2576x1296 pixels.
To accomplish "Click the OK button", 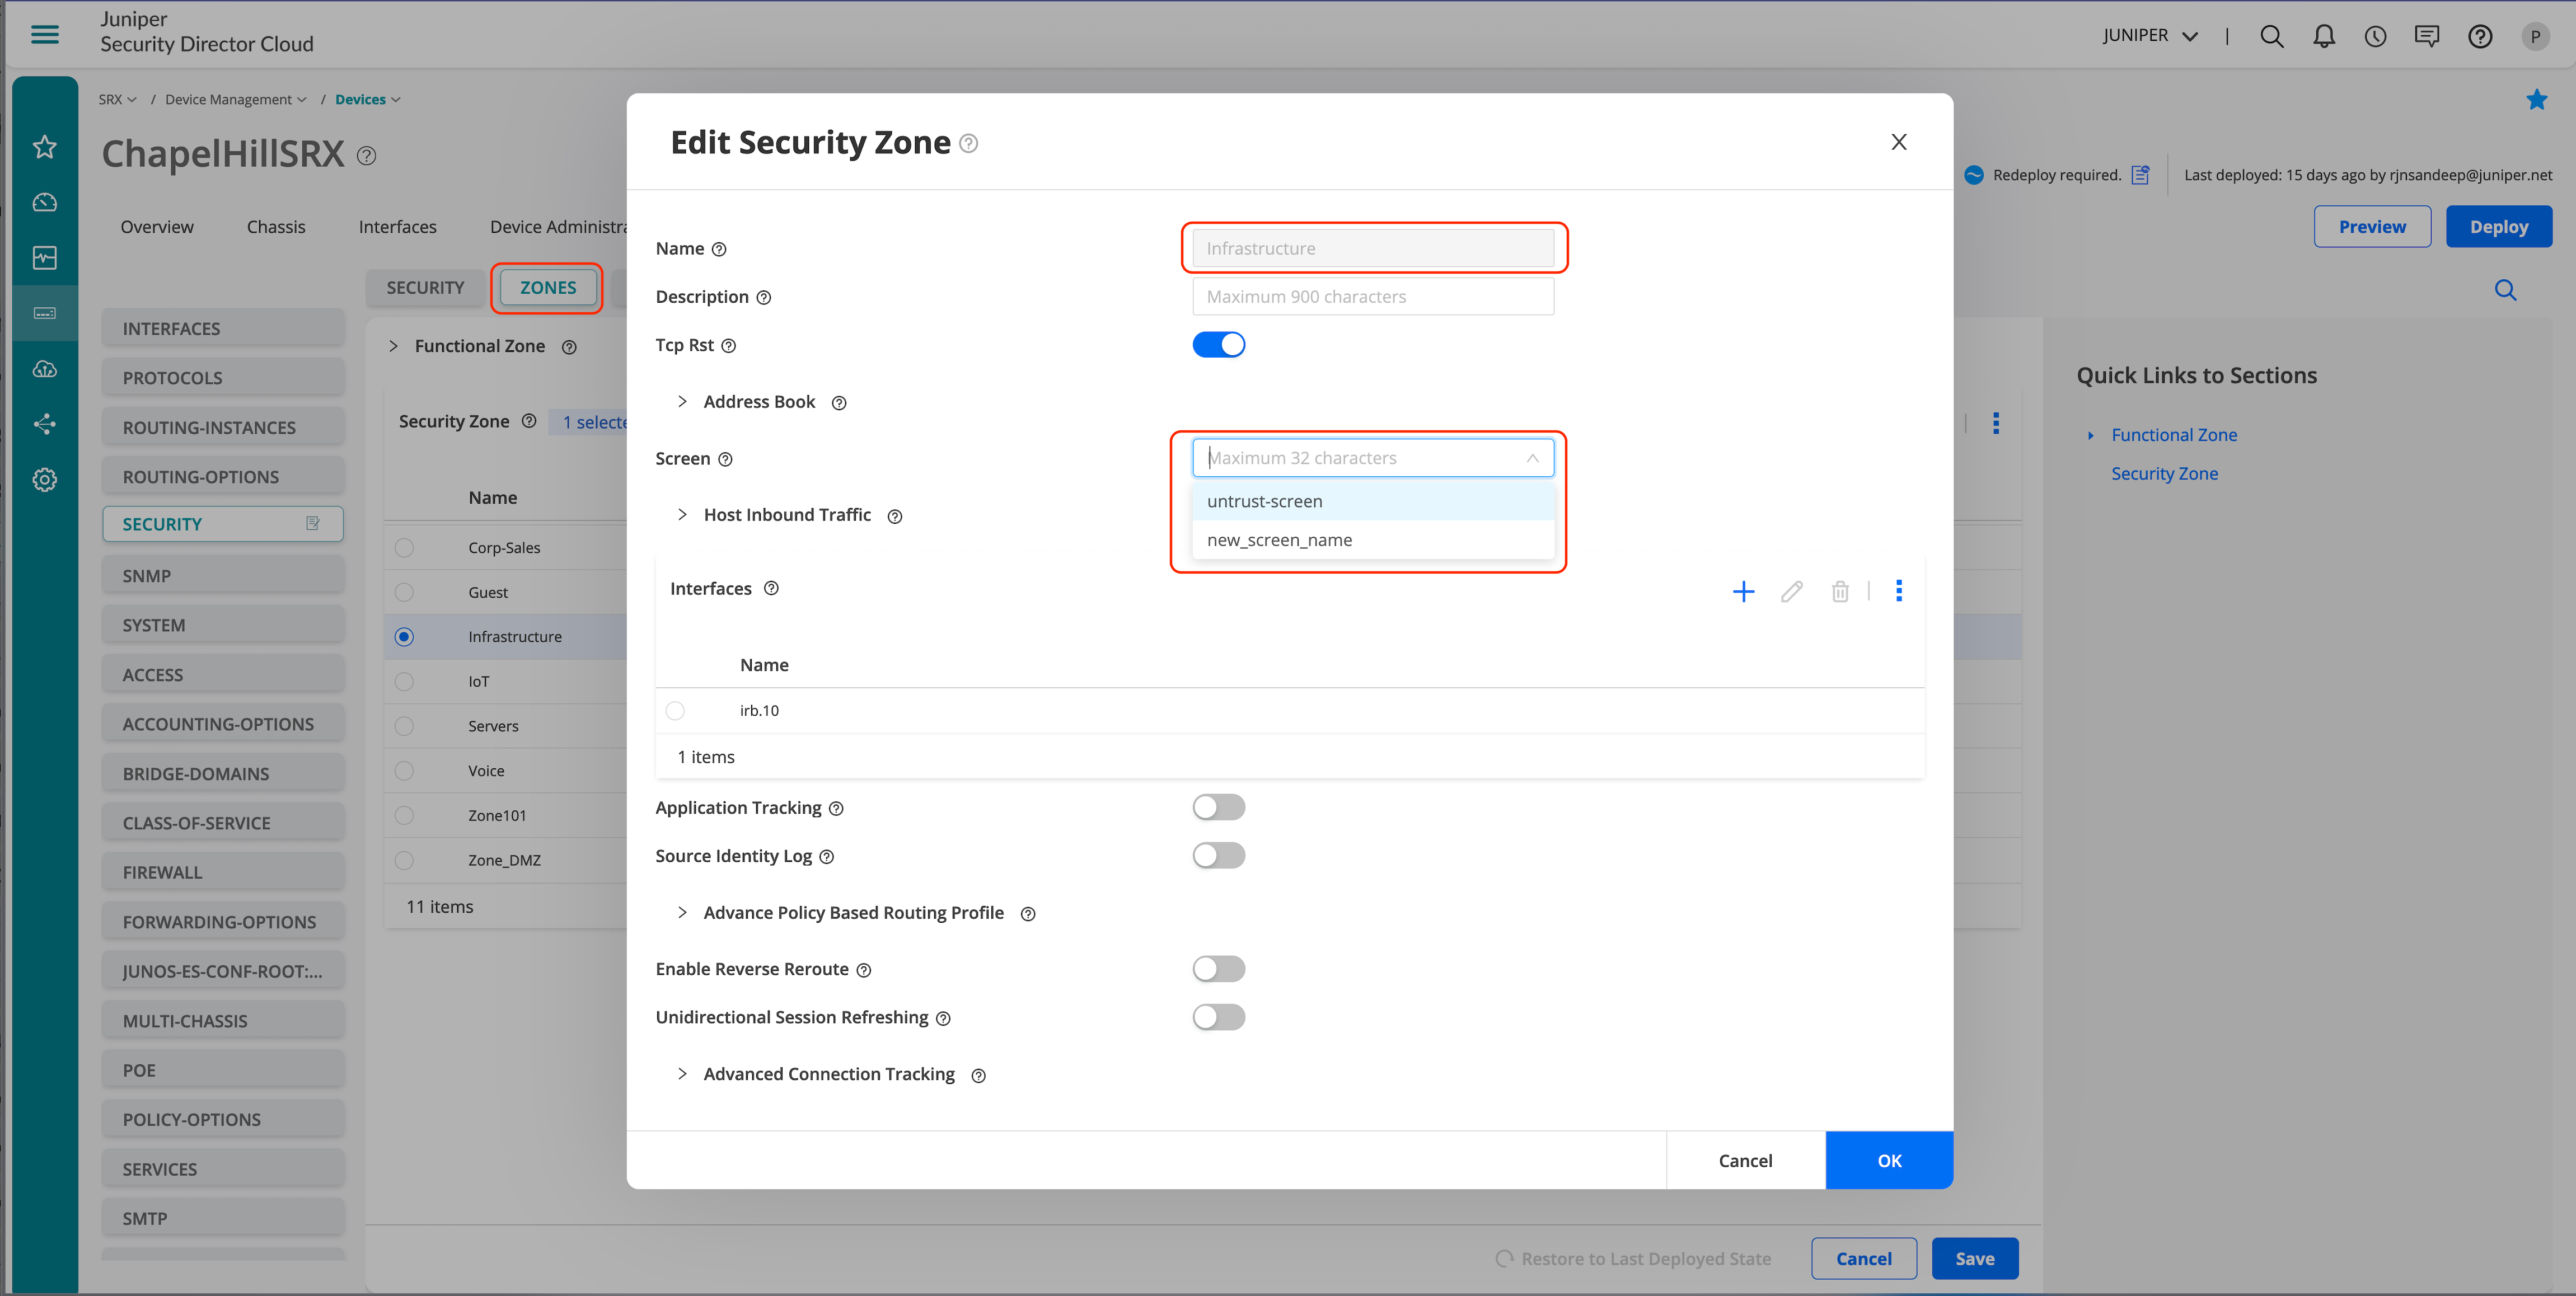I will click(x=1888, y=1160).
